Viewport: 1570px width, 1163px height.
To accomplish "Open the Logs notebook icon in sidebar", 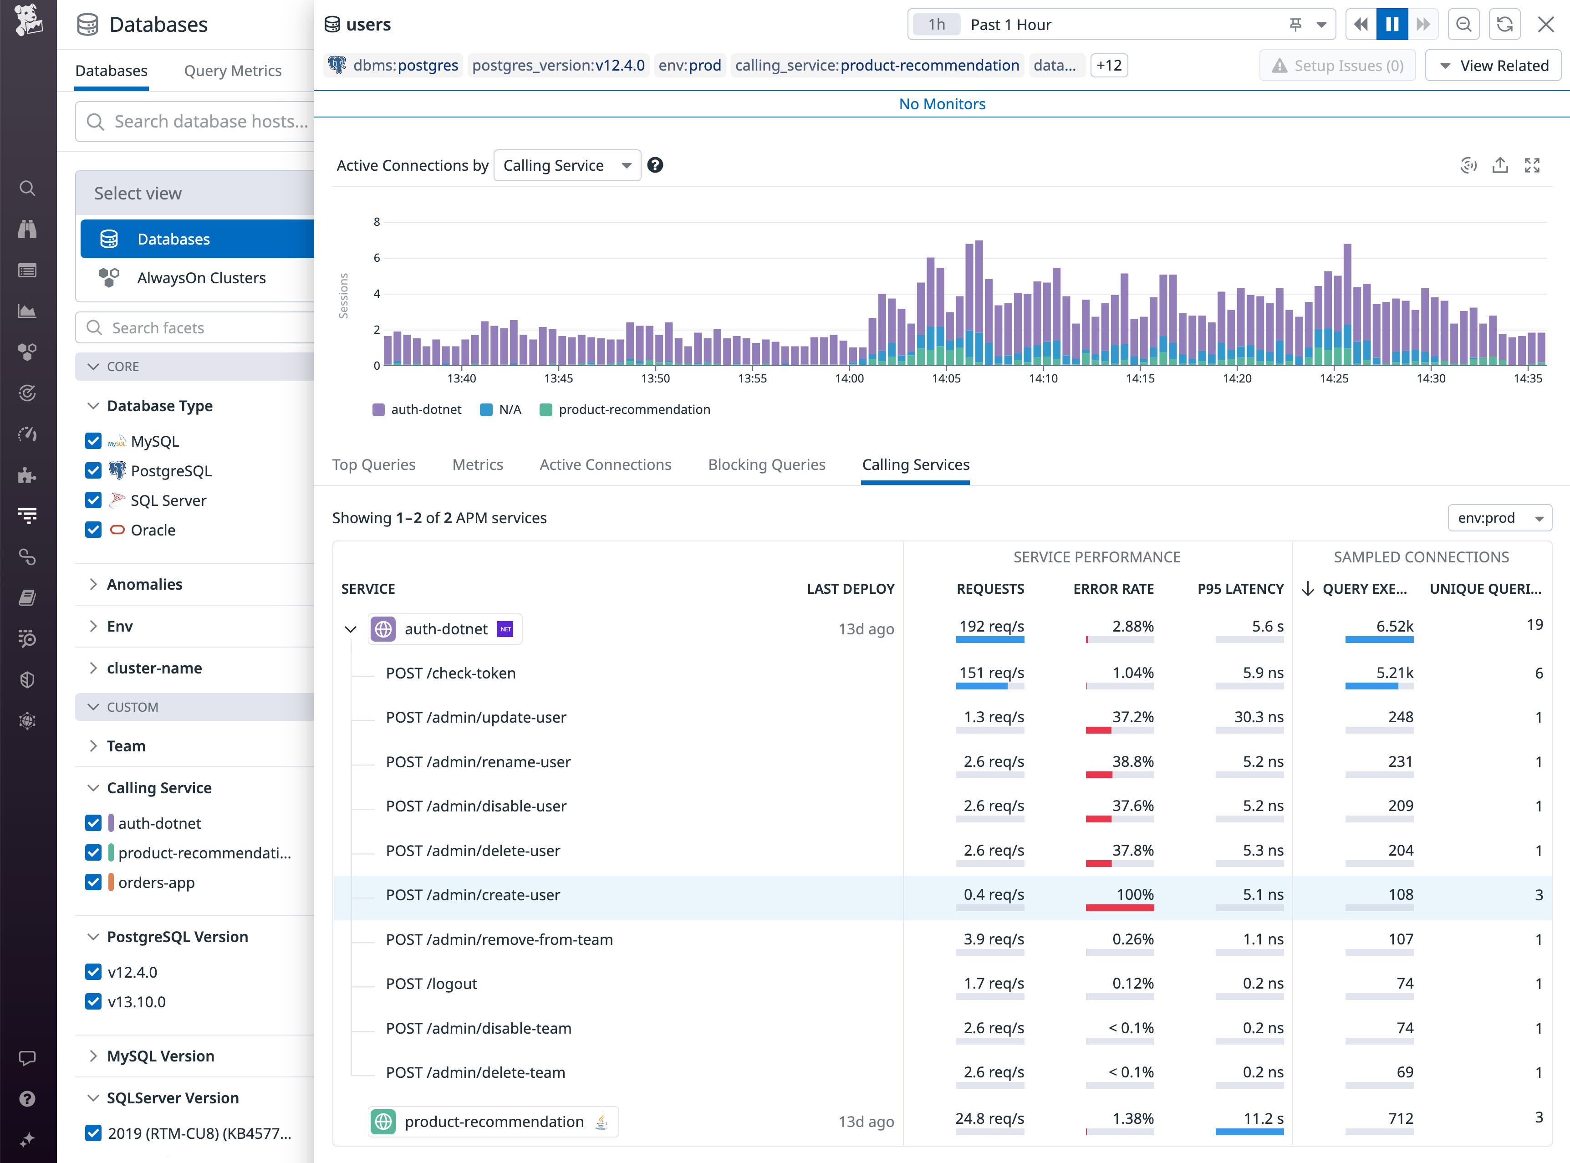I will tap(27, 598).
